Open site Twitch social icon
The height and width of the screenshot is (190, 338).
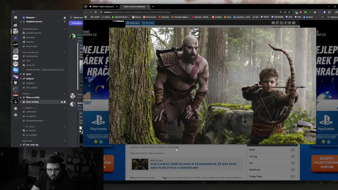coord(277,23)
